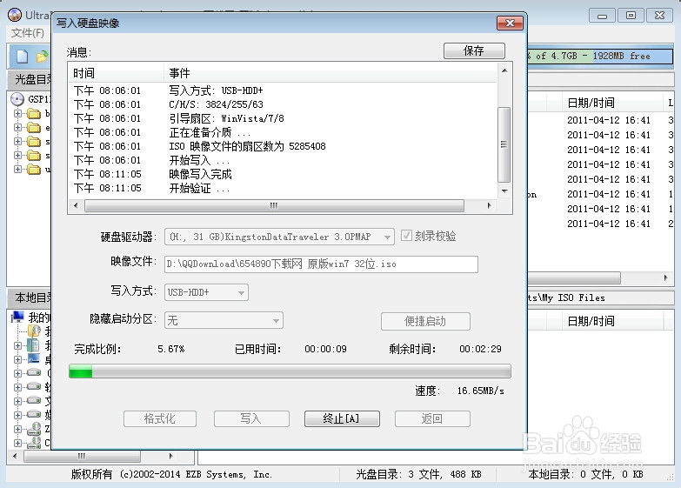The width and height of the screenshot is (681, 488).
Task: Click message list vertical scrollbar thumb
Action: coord(504,144)
